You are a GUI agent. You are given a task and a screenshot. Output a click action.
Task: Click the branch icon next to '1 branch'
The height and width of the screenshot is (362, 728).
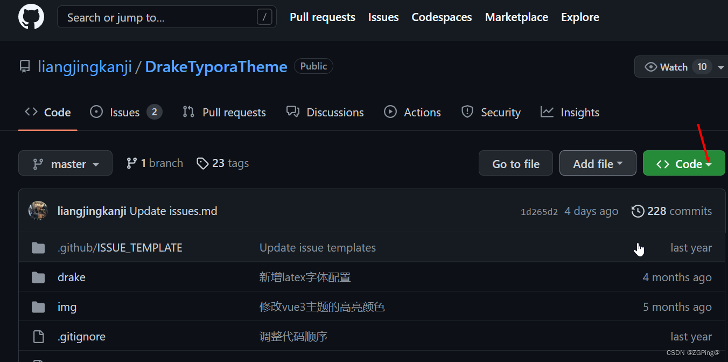click(x=132, y=163)
